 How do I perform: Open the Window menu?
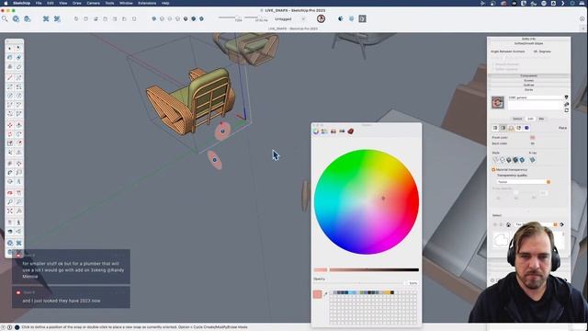coord(126,3)
